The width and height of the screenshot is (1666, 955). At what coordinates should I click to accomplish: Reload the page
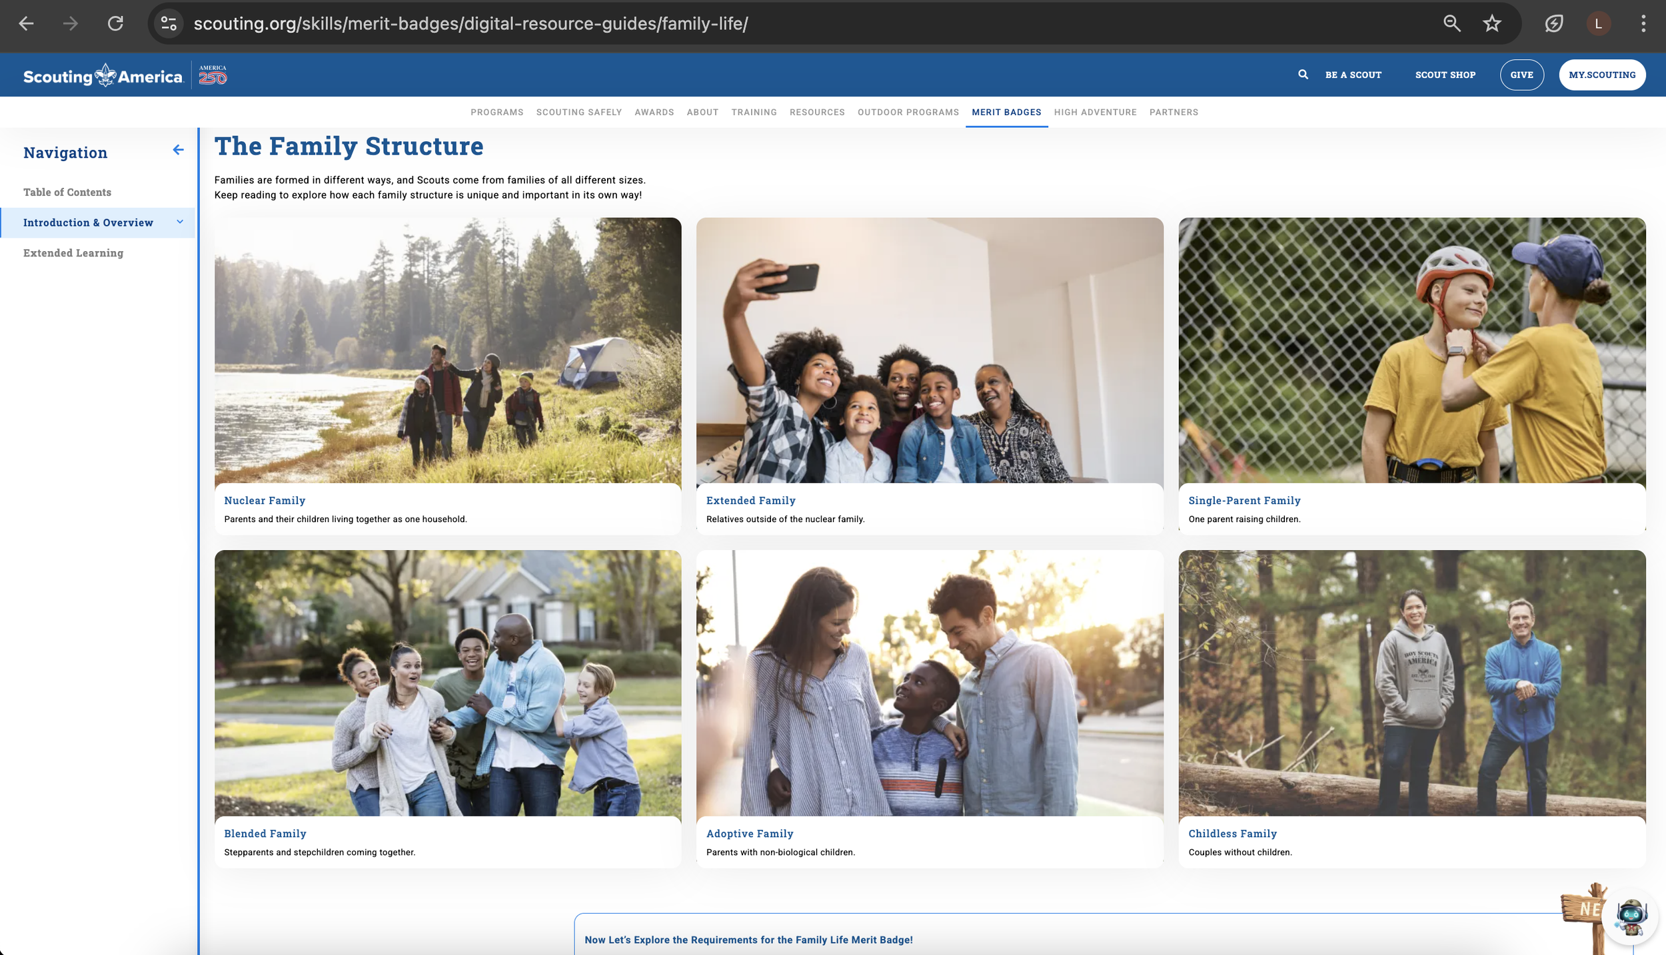tap(115, 24)
